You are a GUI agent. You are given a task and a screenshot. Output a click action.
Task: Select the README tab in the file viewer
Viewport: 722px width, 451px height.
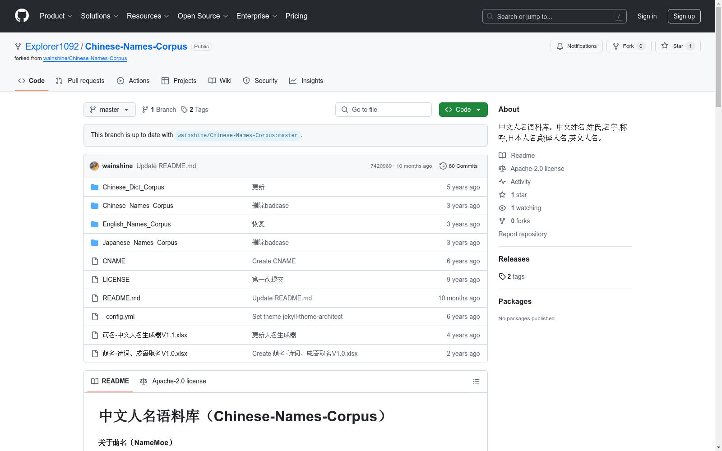[x=110, y=381]
